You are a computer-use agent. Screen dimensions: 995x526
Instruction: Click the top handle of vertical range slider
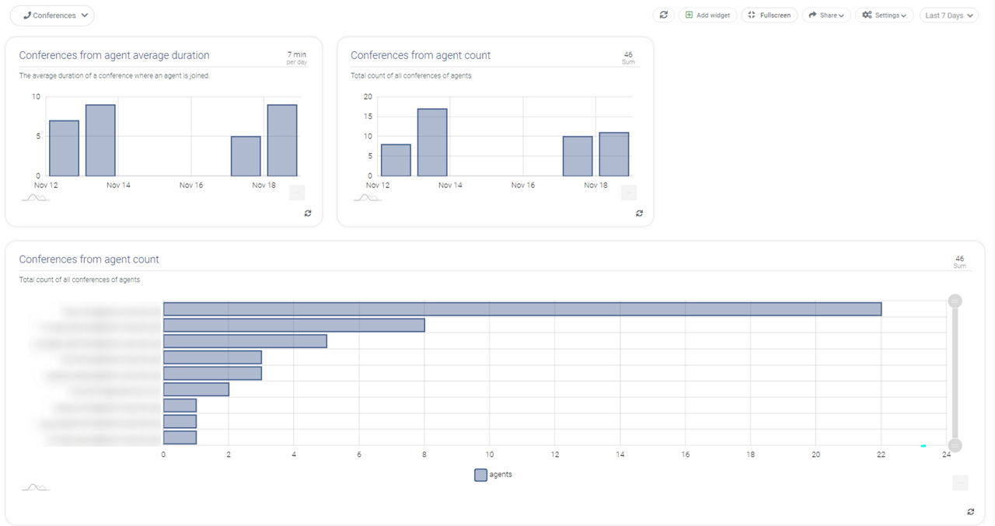[955, 301]
